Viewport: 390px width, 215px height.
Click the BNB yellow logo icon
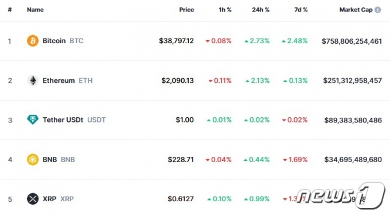tap(33, 159)
